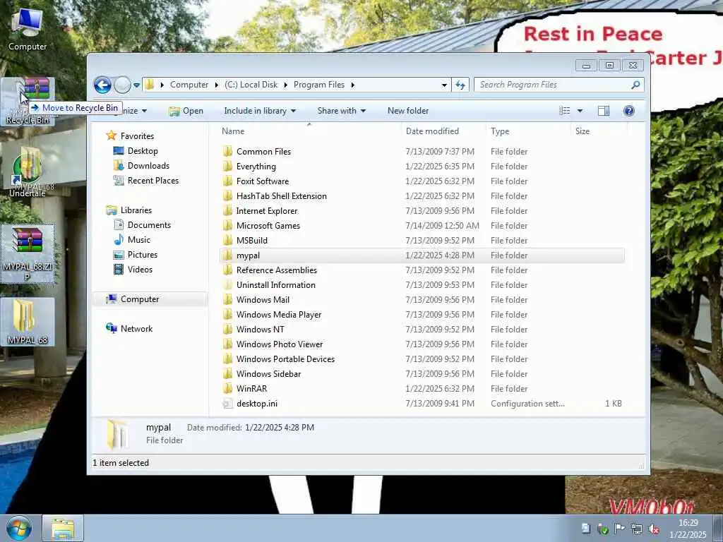The width and height of the screenshot is (723, 542).
Task: Select the Windows Media Player folder icon
Action: 227,314
